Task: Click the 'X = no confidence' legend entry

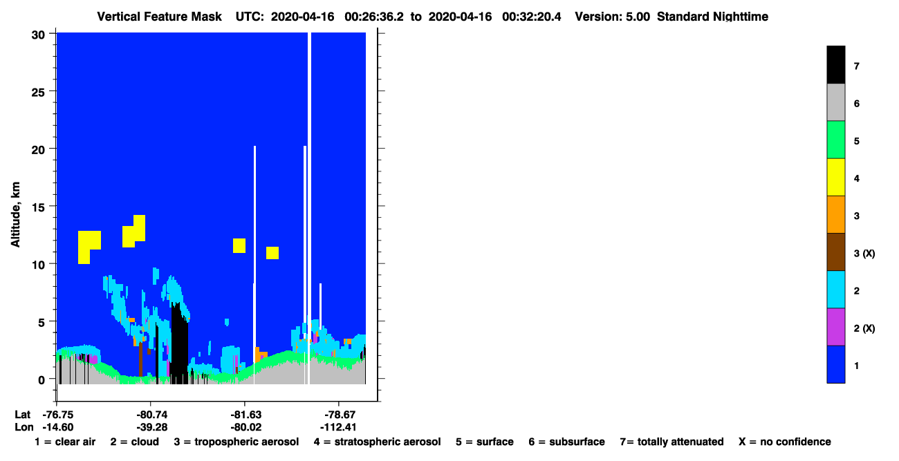Action: tap(785, 442)
